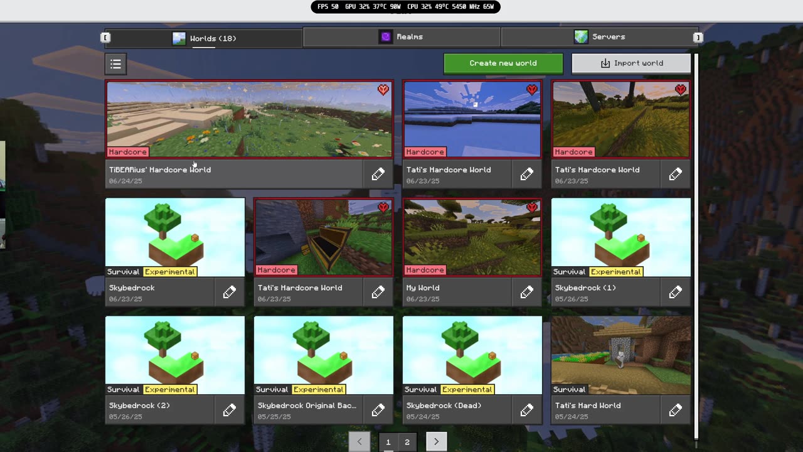Edit TiBEARius' Hardcore World with pencil icon
Screen dimensions: 803x452
[378, 174]
